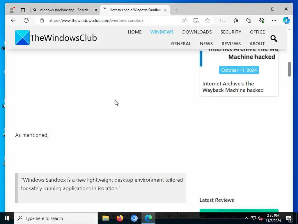Open the clock showing 2:35 PM

[x=273, y=218]
